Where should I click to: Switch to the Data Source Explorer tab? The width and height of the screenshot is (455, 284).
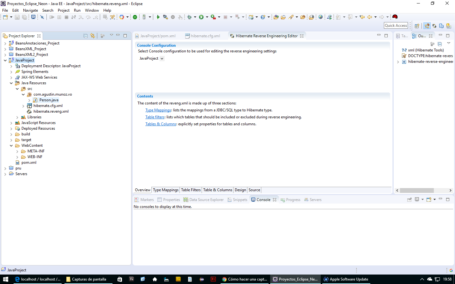(203, 200)
